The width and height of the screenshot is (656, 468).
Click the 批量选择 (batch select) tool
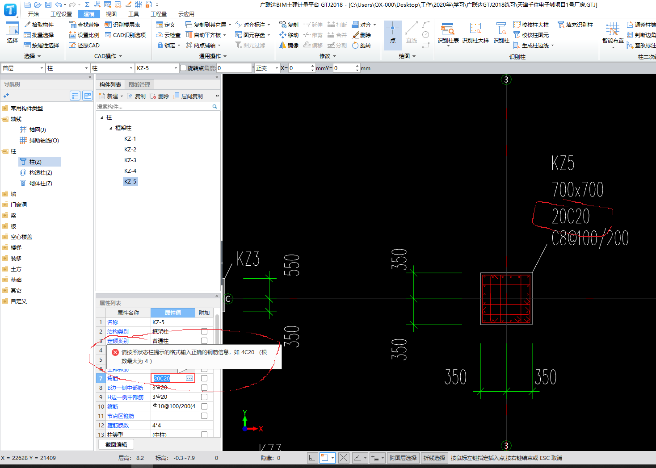pyautogui.click(x=38, y=35)
